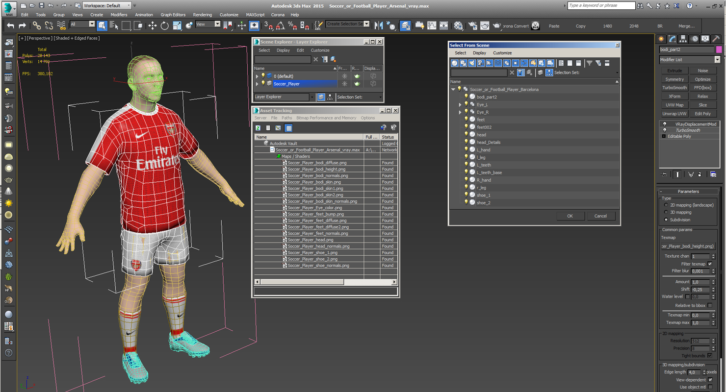Select Subdivision type radio button
The width and height of the screenshot is (726, 392).
666,220
